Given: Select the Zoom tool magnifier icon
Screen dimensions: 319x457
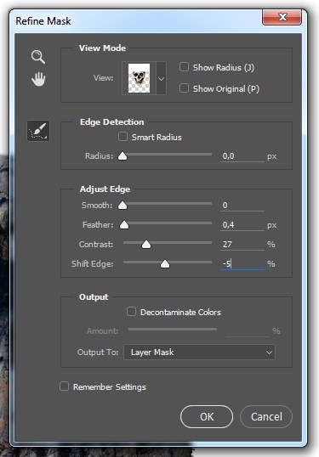Looking at the screenshot, I should pos(38,57).
